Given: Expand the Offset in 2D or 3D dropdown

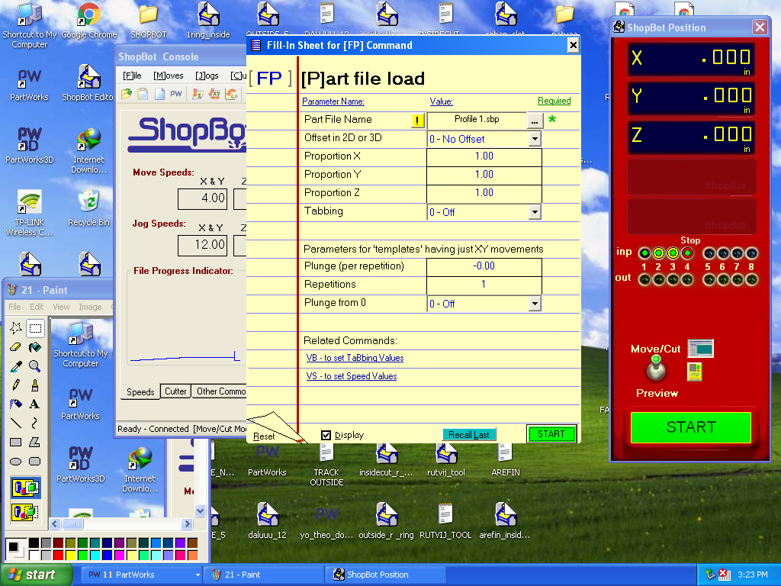Looking at the screenshot, I should pos(535,139).
